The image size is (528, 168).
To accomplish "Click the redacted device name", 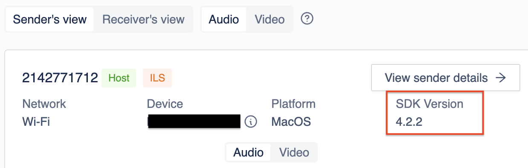I will point(194,122).
